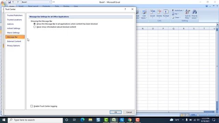Enable Trust Center logging checkbox
219x123 pixels.
[x=32, y=106]
